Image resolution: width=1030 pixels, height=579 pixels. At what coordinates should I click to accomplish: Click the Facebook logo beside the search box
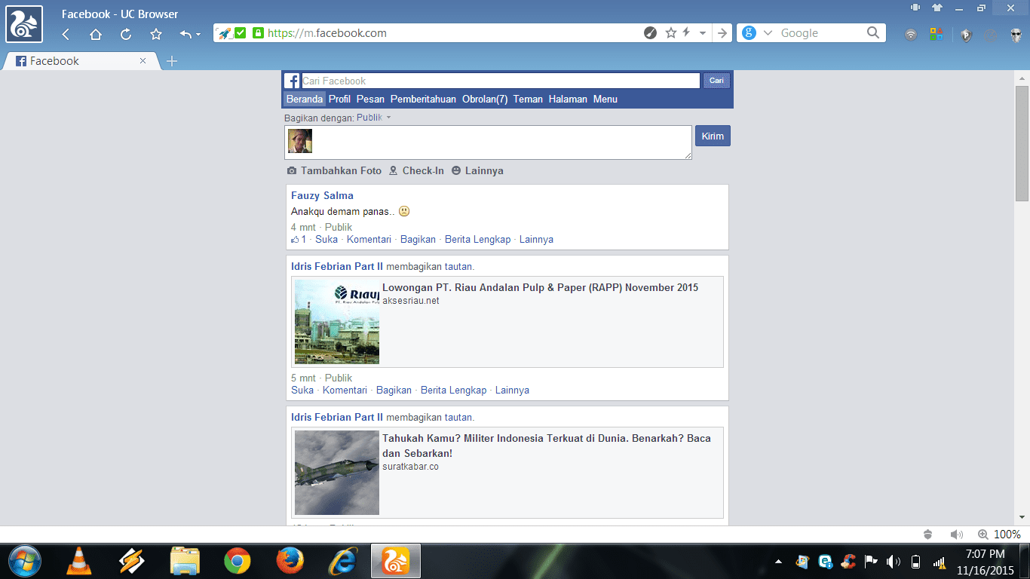(x=292, y=81)
